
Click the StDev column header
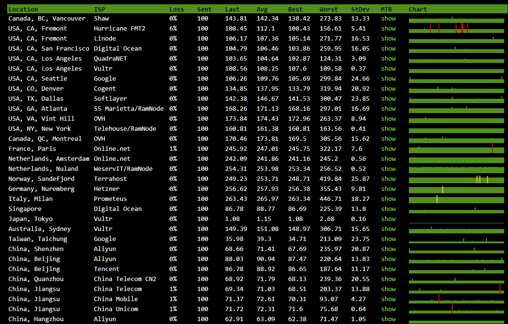click(360, 9)
